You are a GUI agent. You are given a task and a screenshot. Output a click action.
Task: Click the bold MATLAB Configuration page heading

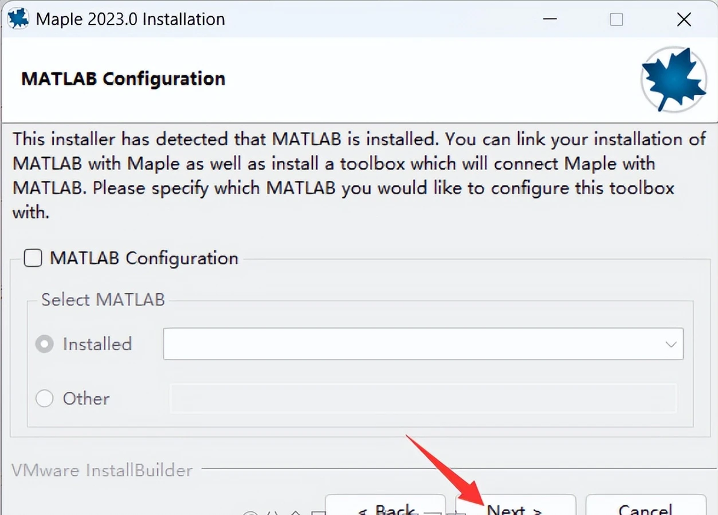123,79
